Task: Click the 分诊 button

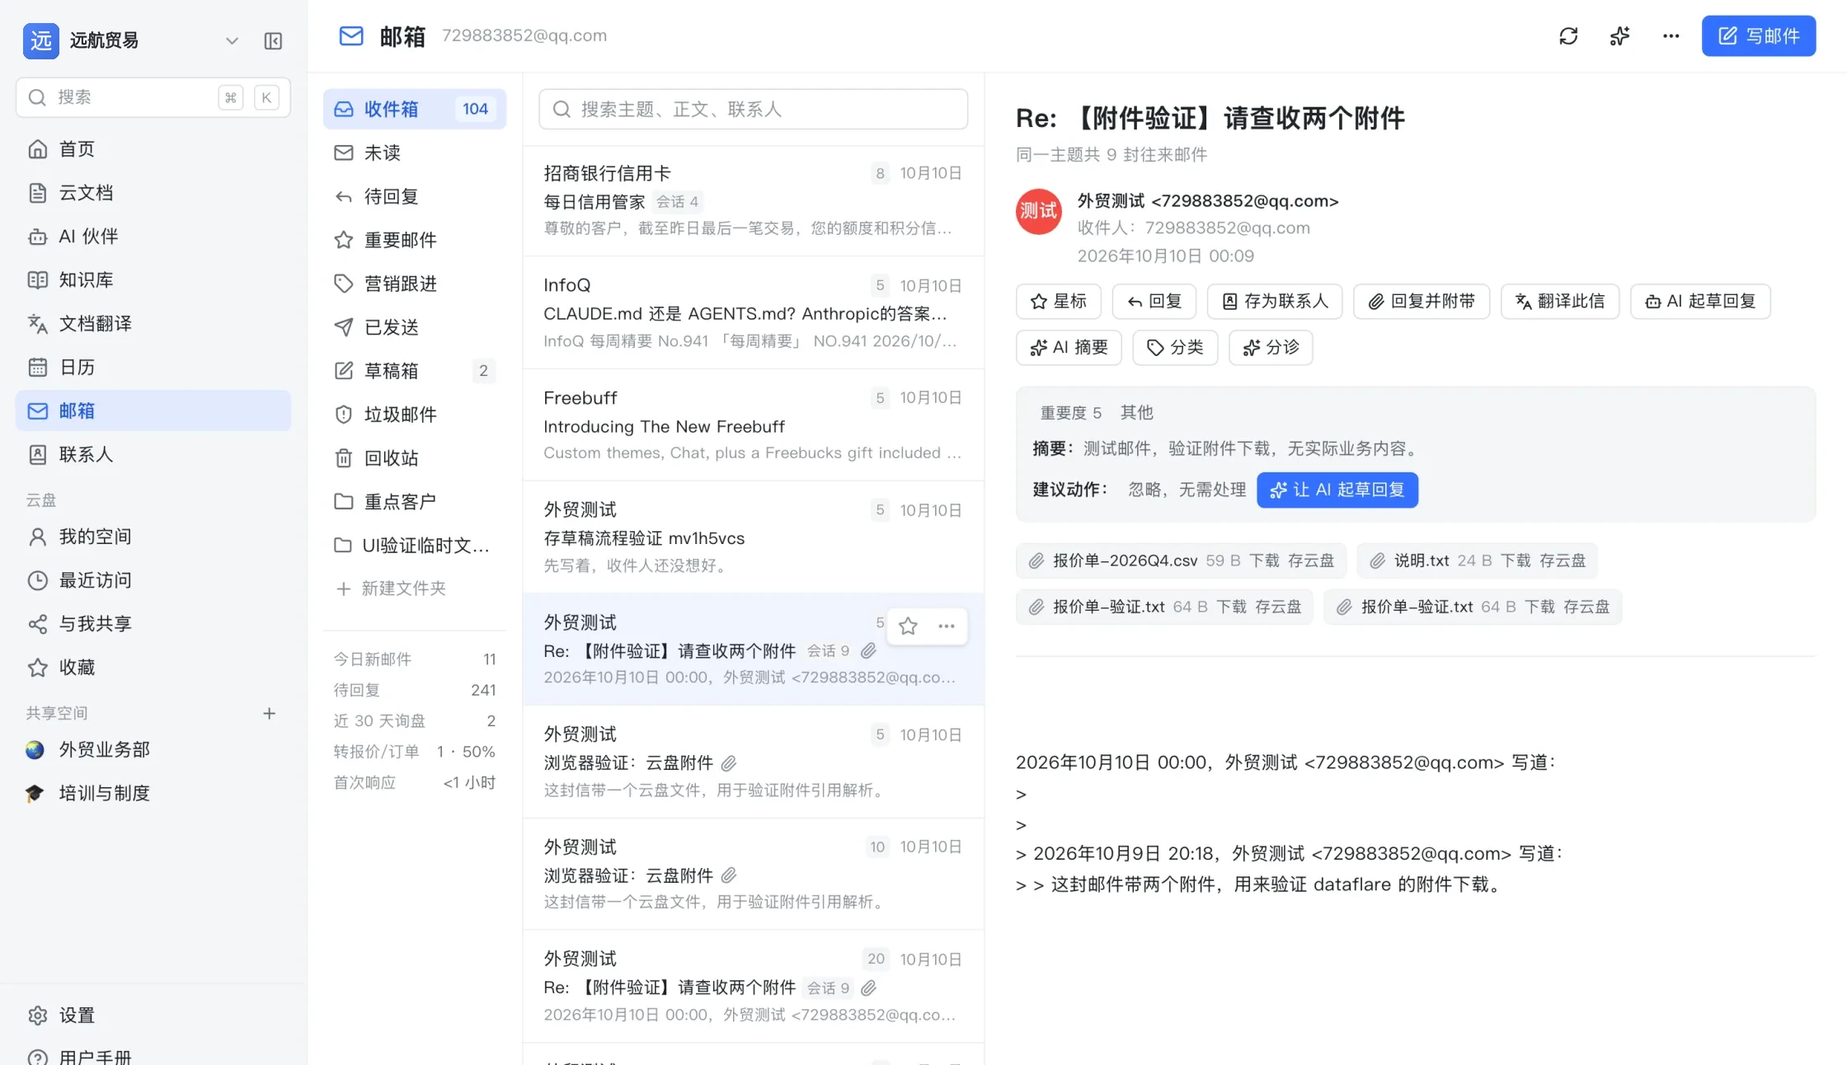Action: point(1271,348)
